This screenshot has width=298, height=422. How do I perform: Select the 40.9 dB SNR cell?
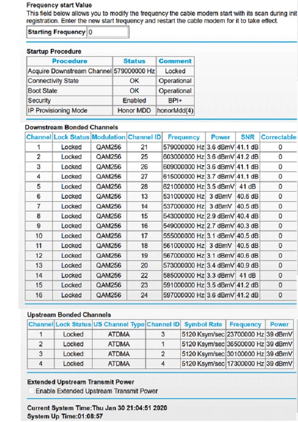tap(248, 266)
